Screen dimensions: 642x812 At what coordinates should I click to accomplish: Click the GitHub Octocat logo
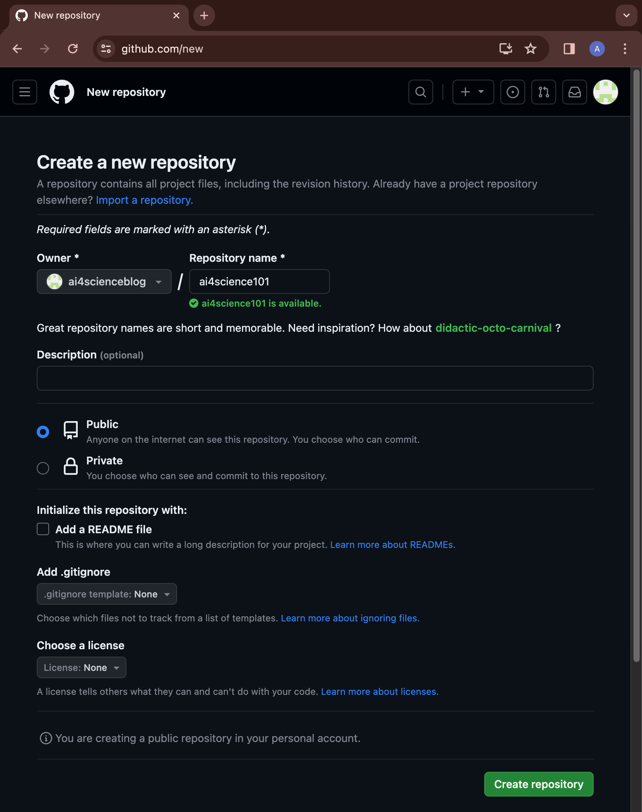pyautogui.click(x=62, y=92)
